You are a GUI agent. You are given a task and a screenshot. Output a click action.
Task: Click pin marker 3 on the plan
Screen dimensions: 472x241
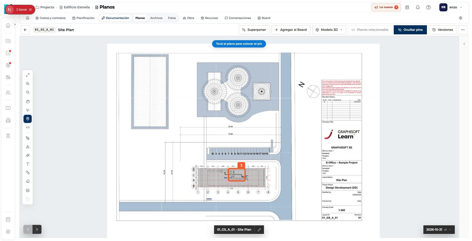(x=241, y=166)
